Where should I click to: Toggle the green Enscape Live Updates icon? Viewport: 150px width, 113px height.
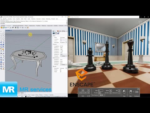(x=4, y=28)
